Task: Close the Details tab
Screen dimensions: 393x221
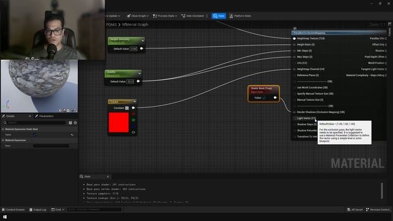Action: click(x=30, y=116)
